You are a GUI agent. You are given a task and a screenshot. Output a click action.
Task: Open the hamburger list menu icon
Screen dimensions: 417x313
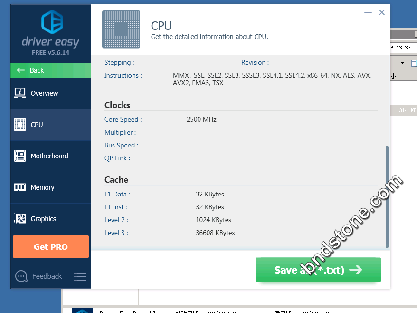(80, 276)
